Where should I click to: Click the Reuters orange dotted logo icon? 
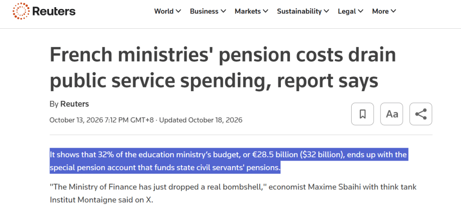point(22,11)
